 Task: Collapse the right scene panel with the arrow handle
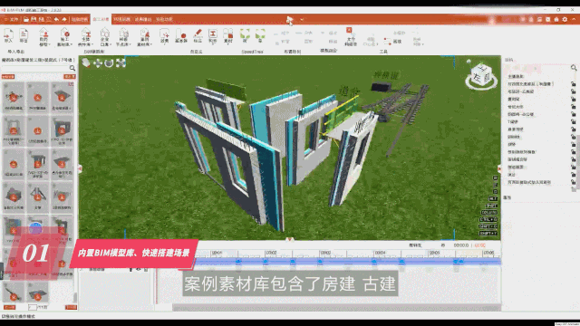coord(499,168)
